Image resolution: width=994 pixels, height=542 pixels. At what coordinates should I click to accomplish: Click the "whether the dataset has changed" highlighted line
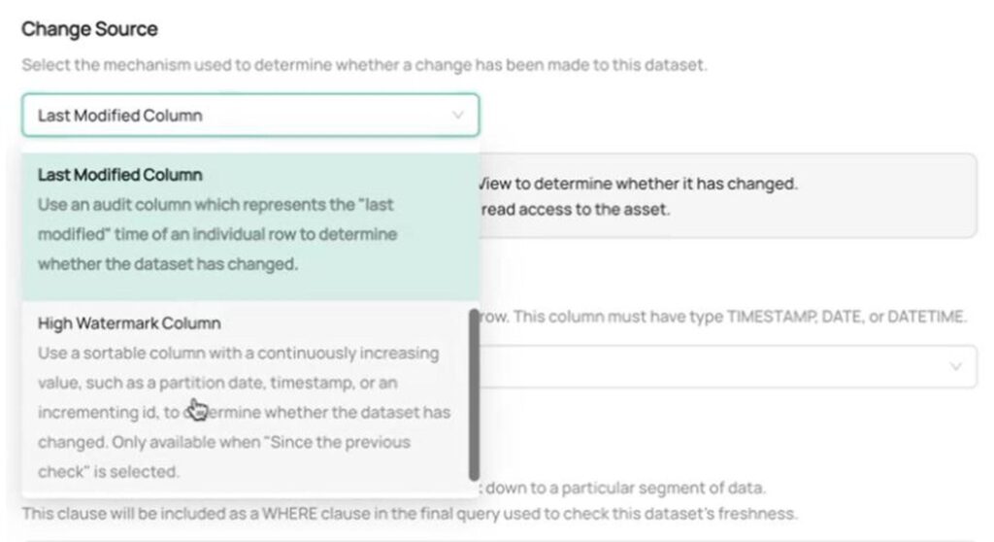167,264
